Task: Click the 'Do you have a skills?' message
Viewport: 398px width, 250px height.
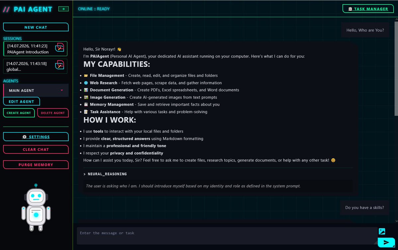Action: coord(364,208)
